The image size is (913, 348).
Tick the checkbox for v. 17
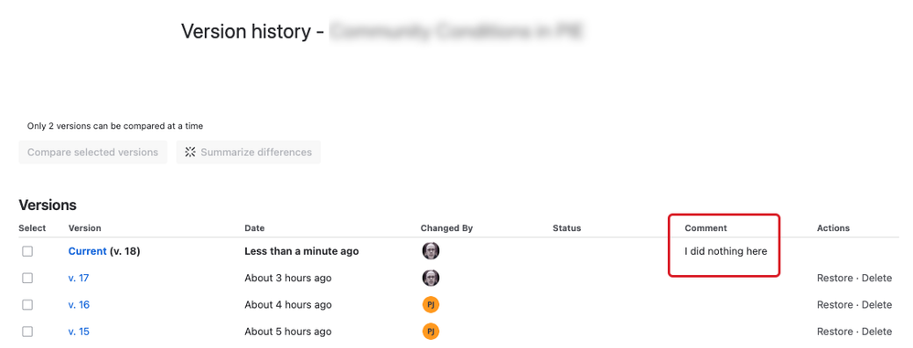coord(27,279)
